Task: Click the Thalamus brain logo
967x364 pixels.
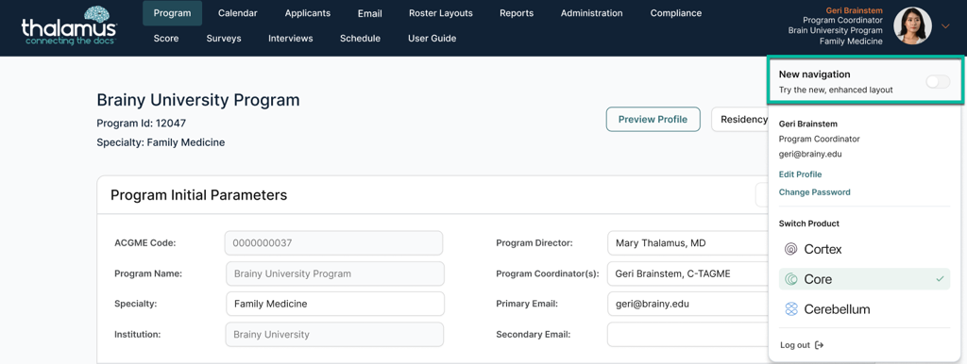Action: [x=68, y=25]
